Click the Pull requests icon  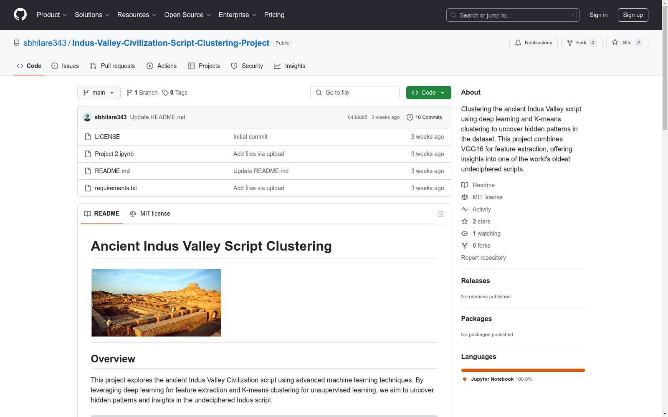click(93, 66)
